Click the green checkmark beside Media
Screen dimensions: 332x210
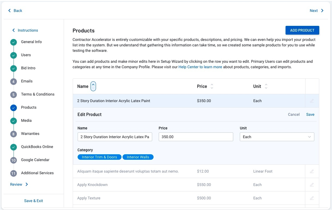point(13,120)
